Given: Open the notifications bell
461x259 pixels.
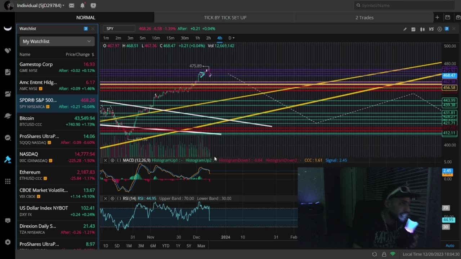Looking at the screenshot, I should (x=82, y=5).
